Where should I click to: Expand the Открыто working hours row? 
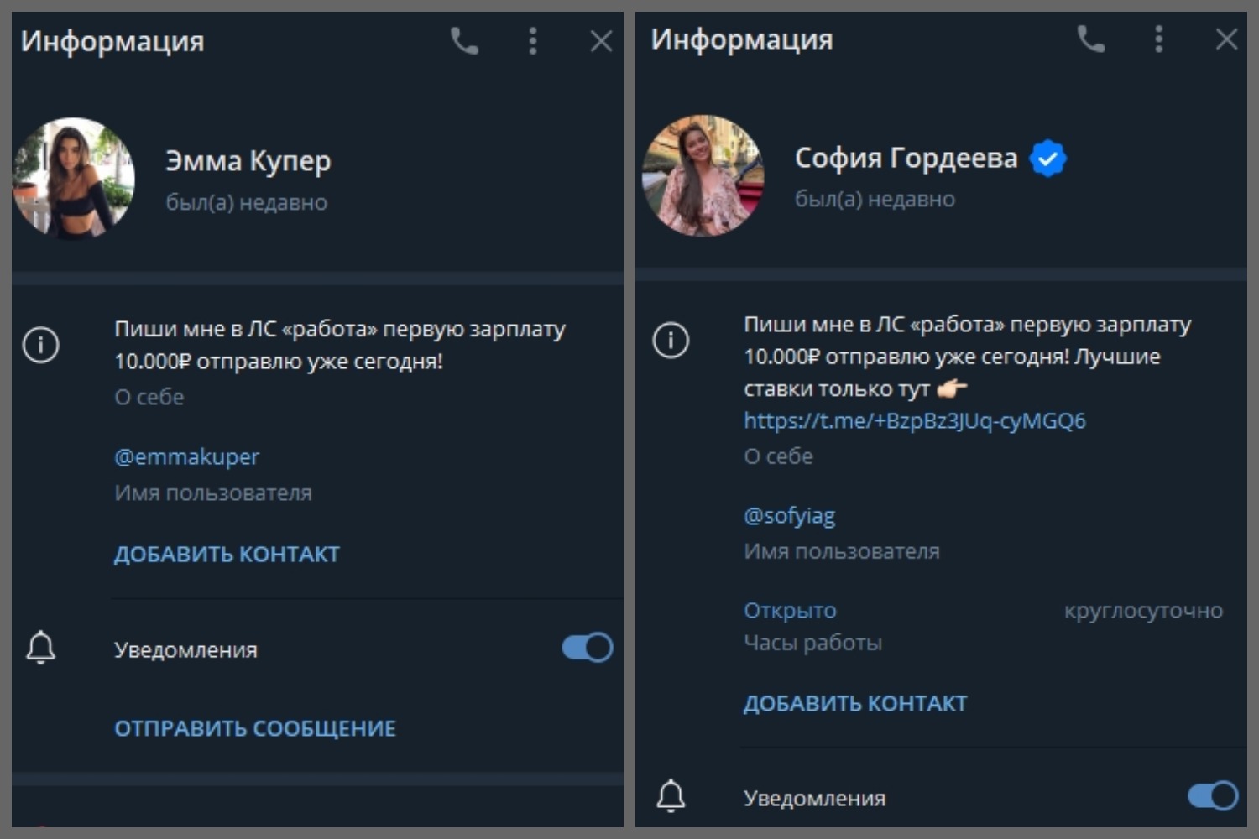coord(790,610)
